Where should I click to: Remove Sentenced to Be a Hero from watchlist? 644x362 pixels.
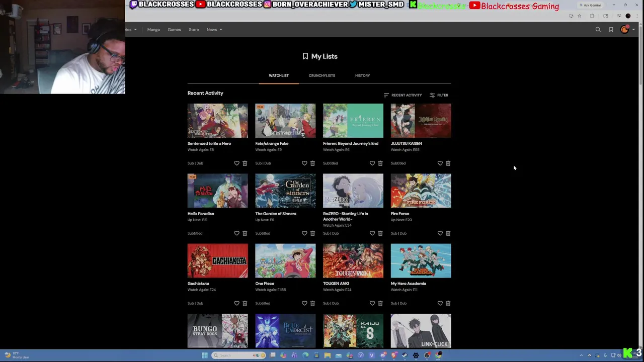[x=245, y=163]
